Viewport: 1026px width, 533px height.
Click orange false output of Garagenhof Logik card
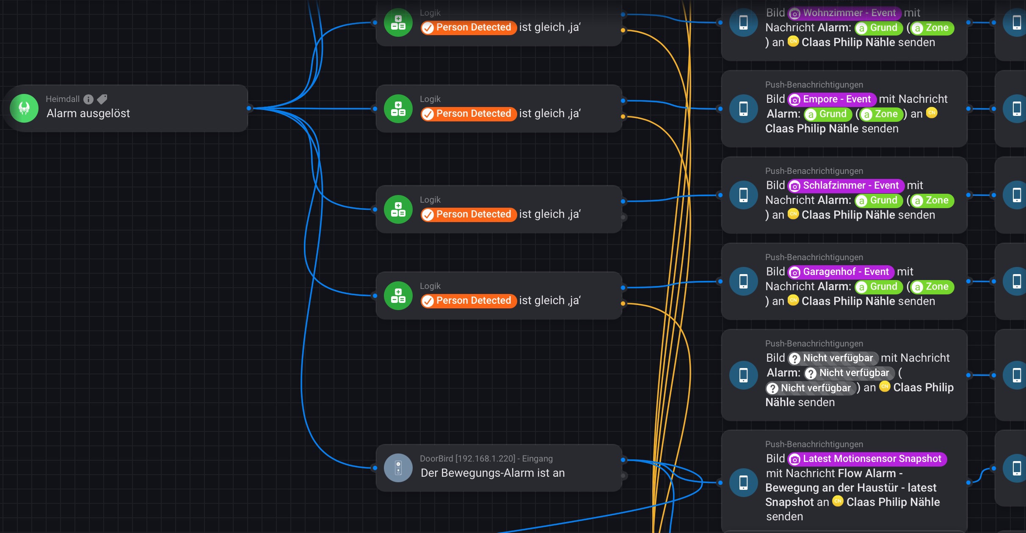click(x=623, y=303)
